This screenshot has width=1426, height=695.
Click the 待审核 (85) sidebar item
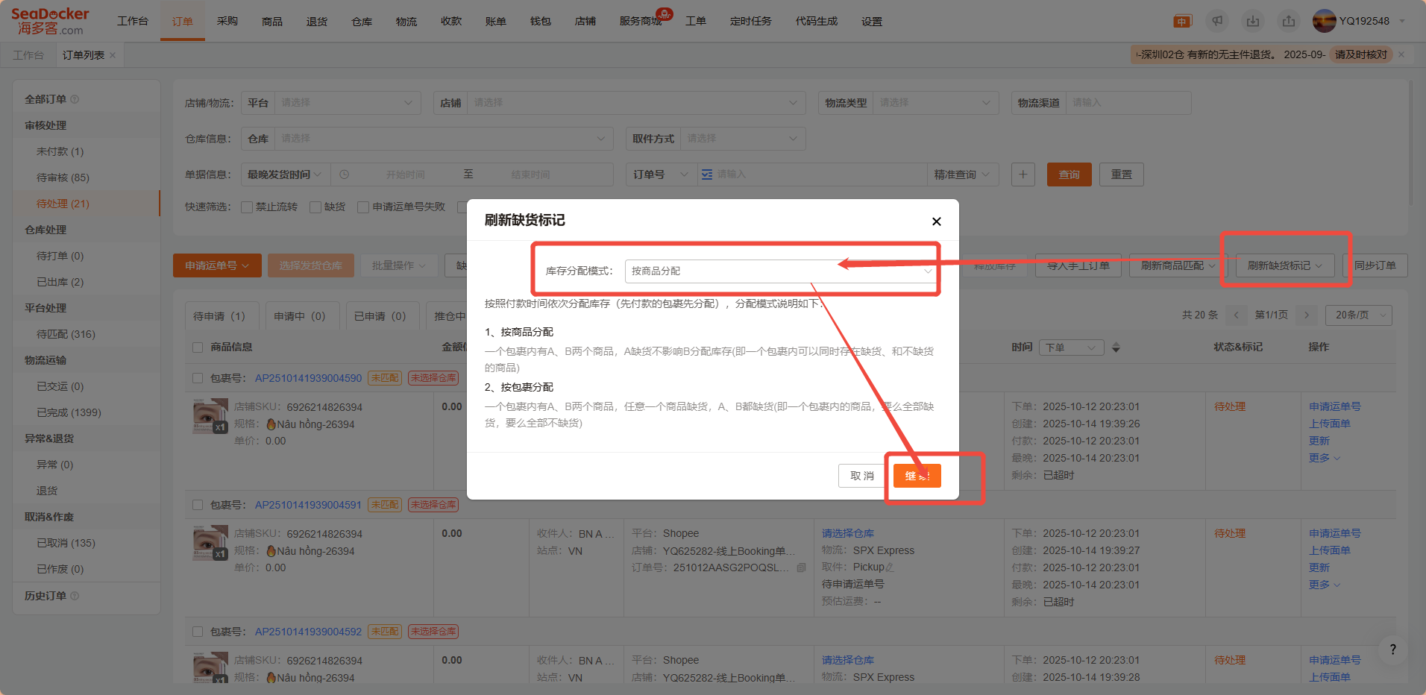pyautogui.click(x=63, y=177)
